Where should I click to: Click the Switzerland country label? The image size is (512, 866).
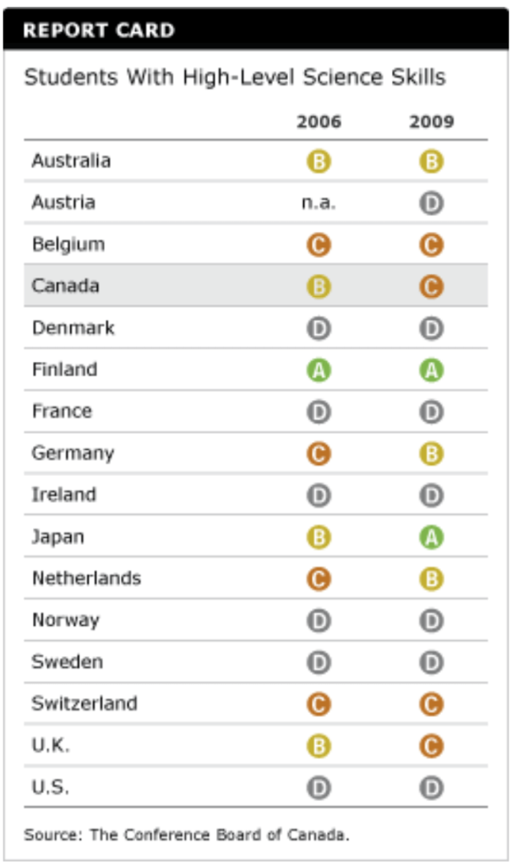(x=84, y=704)
